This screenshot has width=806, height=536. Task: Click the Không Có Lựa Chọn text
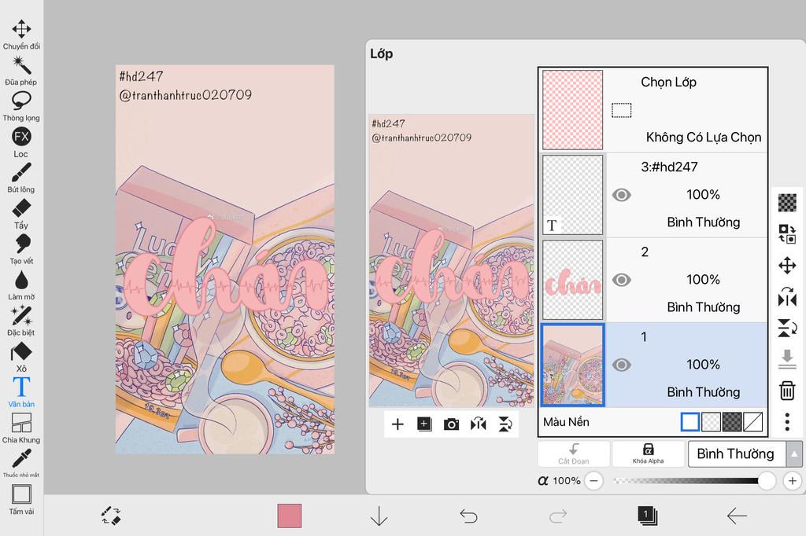tap(703, 137)
